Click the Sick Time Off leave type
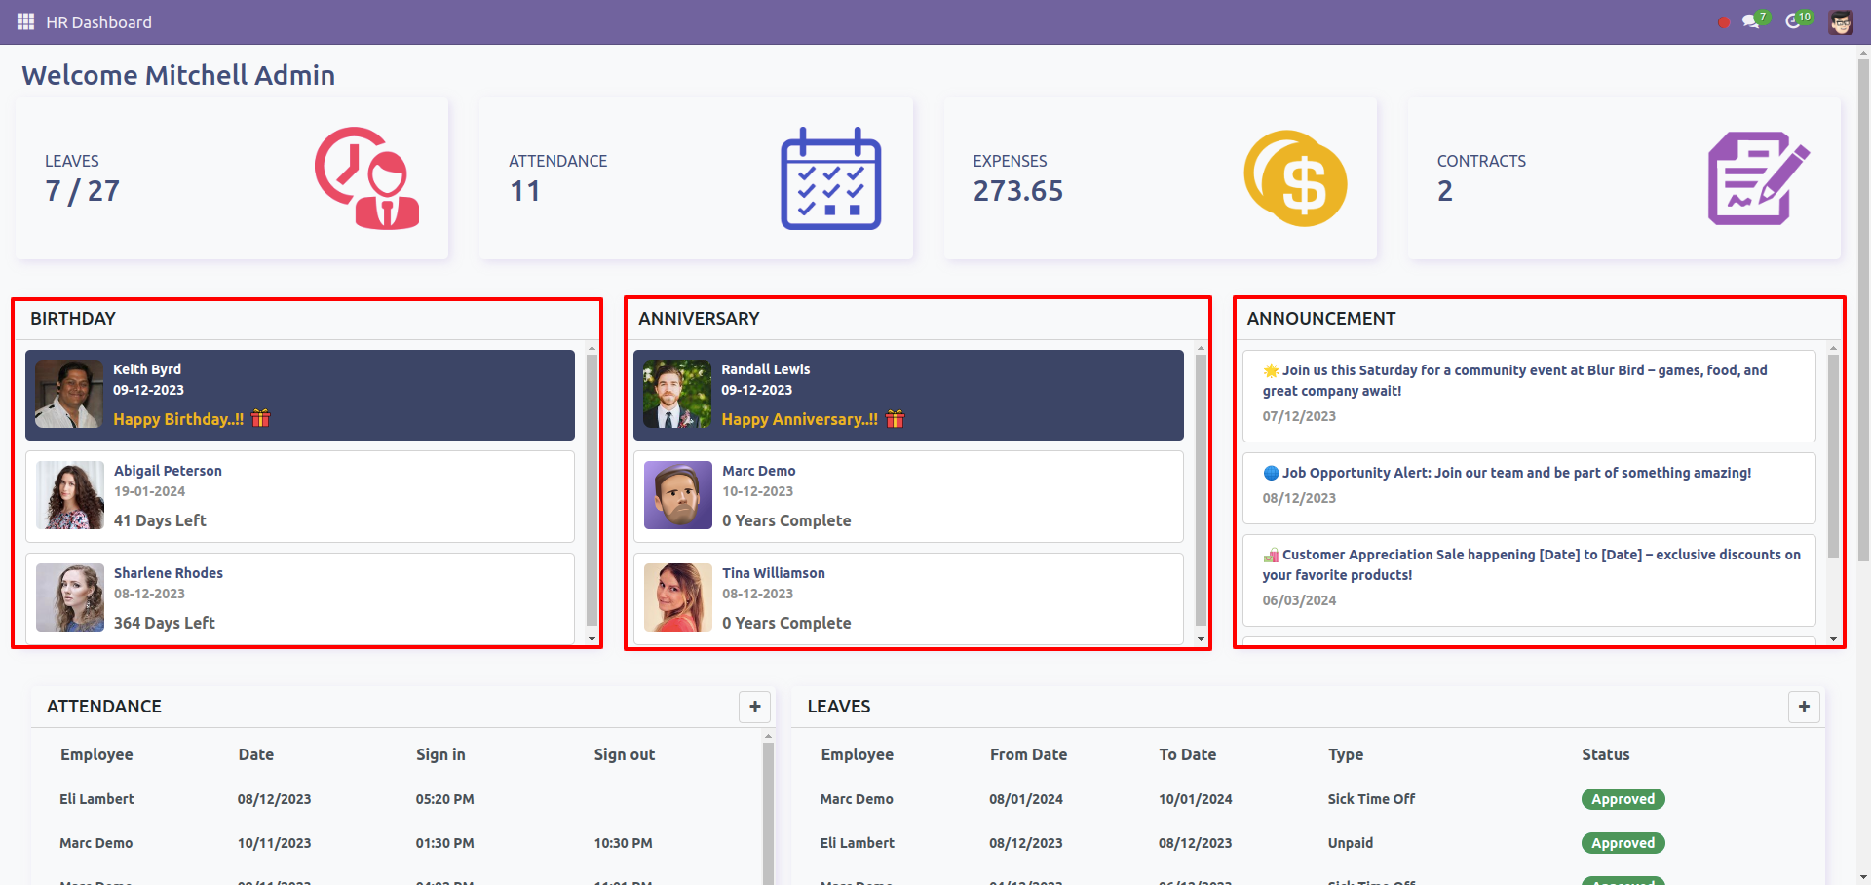The height and width of the screenshot is (885, 1871). (1371, 799)
